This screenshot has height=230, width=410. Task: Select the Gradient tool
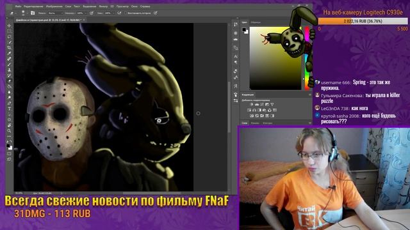[x=9, y=86]
